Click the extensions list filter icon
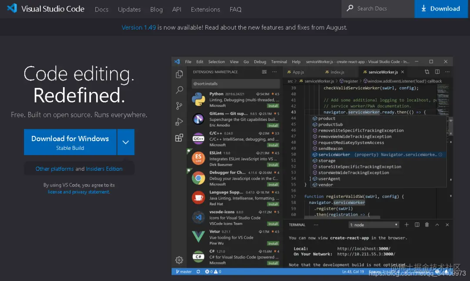The image size is (470, 281). click(264, 72)
